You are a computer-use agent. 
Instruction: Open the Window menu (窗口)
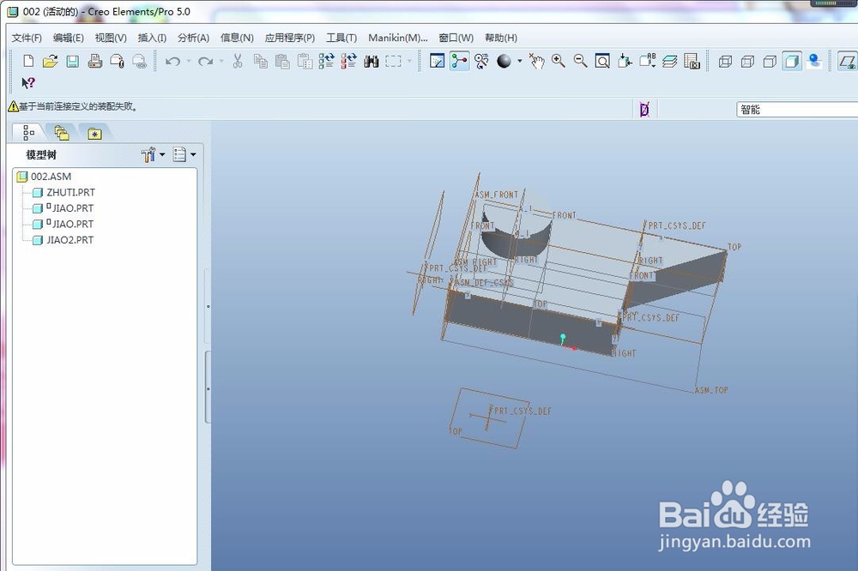456,38
